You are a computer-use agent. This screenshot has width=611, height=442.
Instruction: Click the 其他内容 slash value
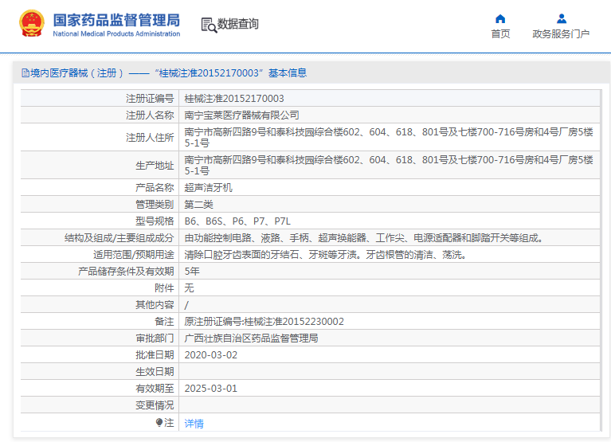click(x=186, y=305)
